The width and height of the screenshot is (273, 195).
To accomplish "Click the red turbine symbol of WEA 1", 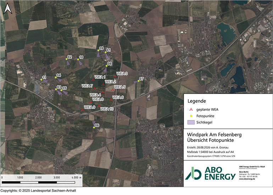I will (x=93, y=79).
